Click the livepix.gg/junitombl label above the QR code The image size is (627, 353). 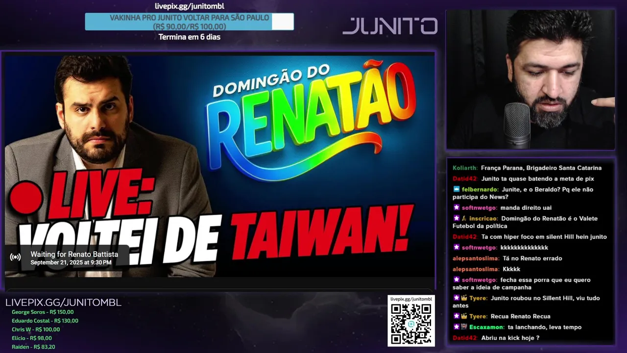click(x=411, y=299)
